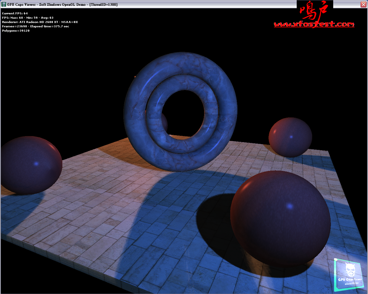Image resolution: width=368 pixels, height=294 pixels.
Task: Click the distant sphere at far right
Action: [x=290, y=137]
